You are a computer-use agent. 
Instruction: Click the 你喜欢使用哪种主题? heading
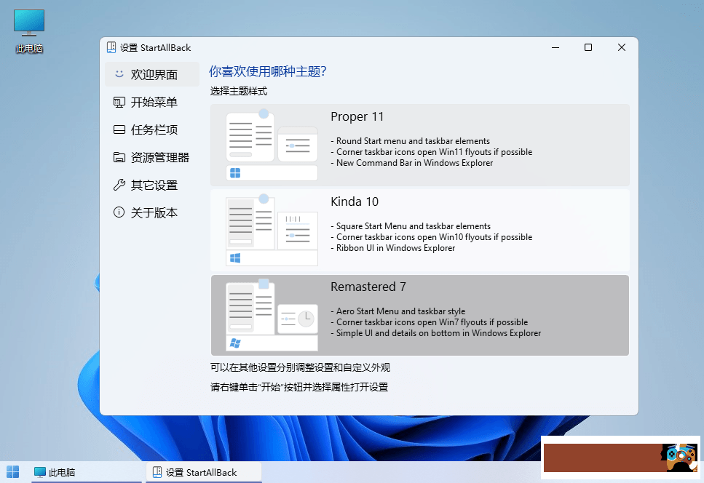pyautogui.click(x=268, y=71)
